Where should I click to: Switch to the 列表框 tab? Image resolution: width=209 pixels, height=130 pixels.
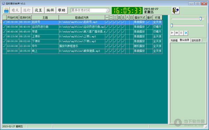[x=174, y=40]
